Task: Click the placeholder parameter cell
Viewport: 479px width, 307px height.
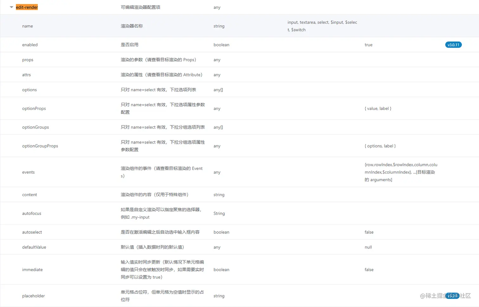Action: point(34,296)
